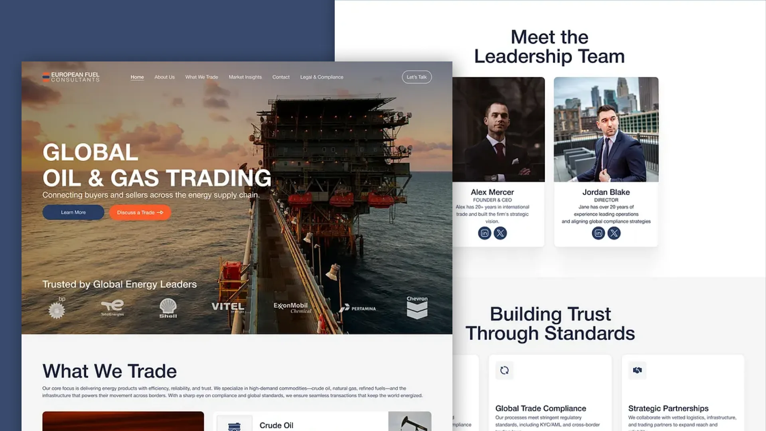Click the bp sunburst logo
The width and height of the screenshot is (766, 431).
57,310
